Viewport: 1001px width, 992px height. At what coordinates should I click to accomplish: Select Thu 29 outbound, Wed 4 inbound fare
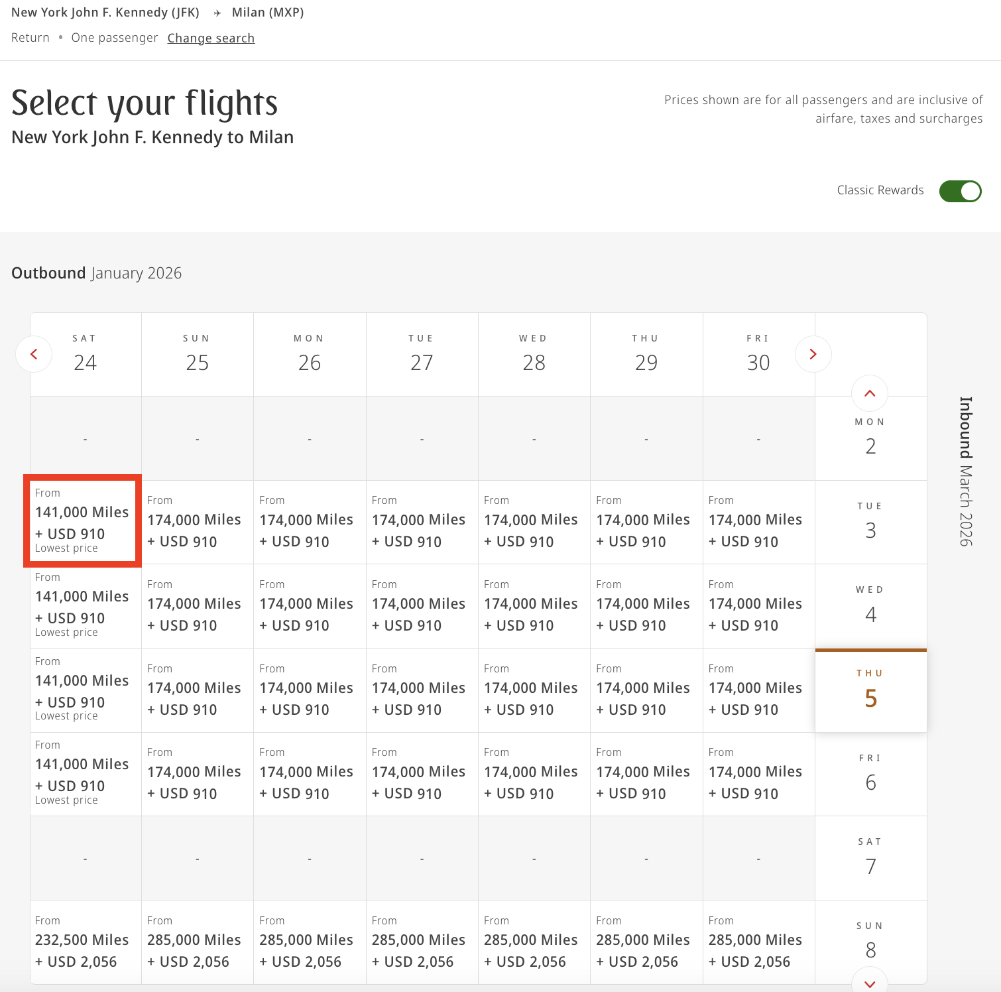tap(646, 606)
